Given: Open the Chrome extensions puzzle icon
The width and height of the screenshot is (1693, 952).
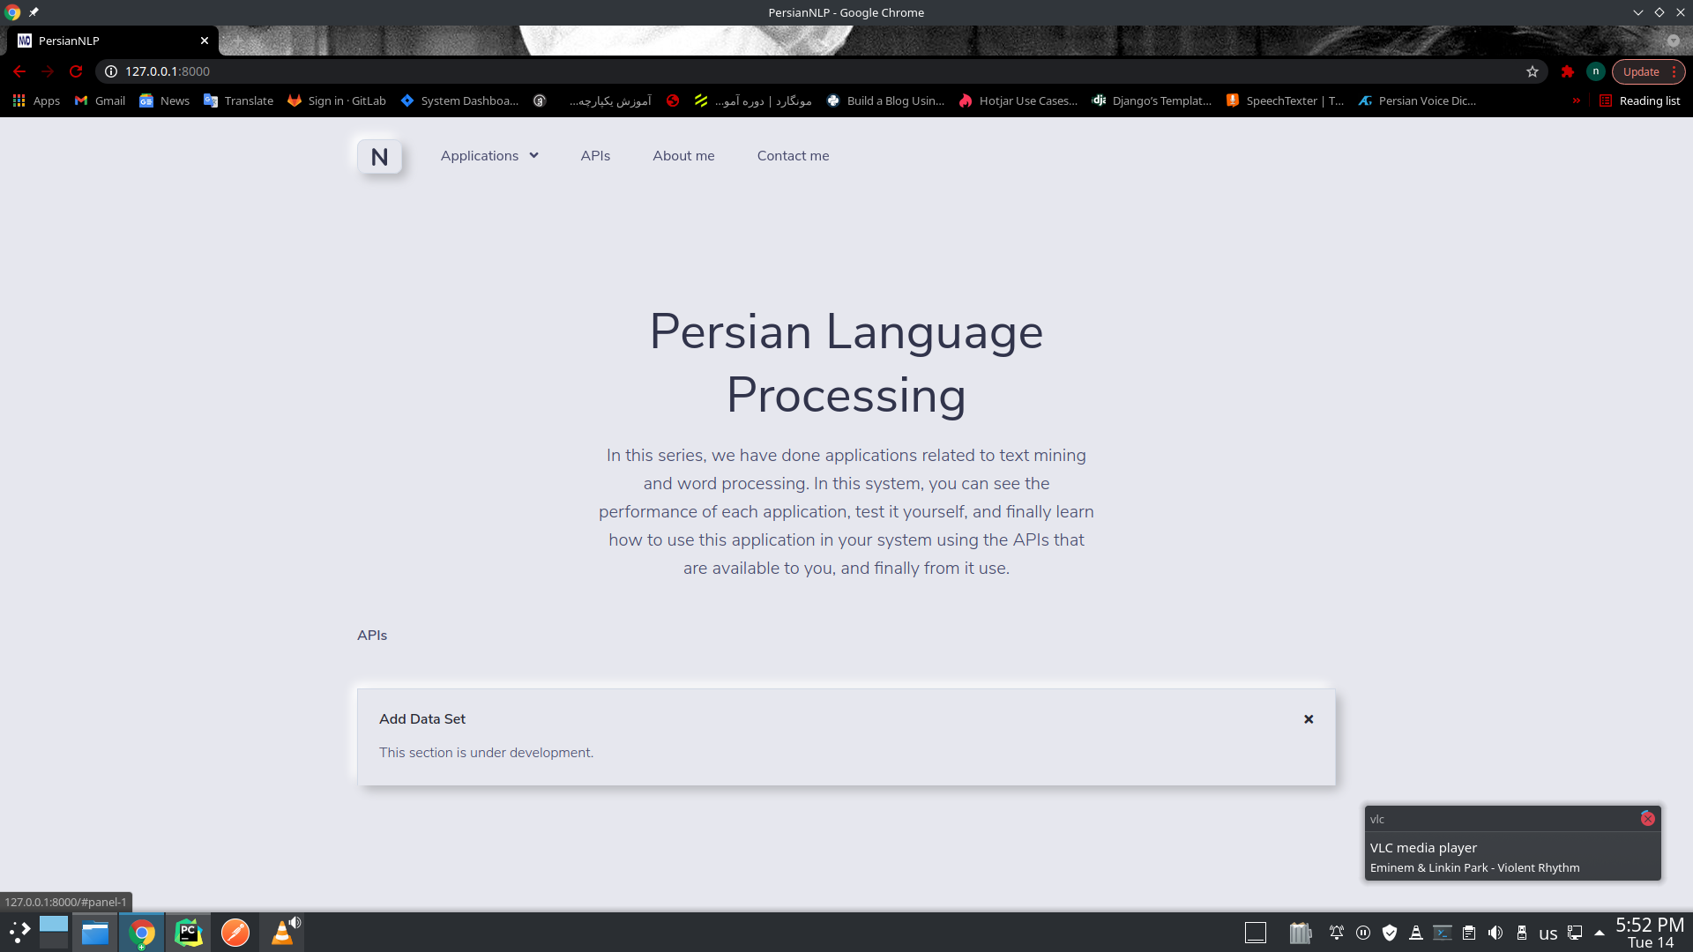Looking at the screenshot, I should 1567,71.
